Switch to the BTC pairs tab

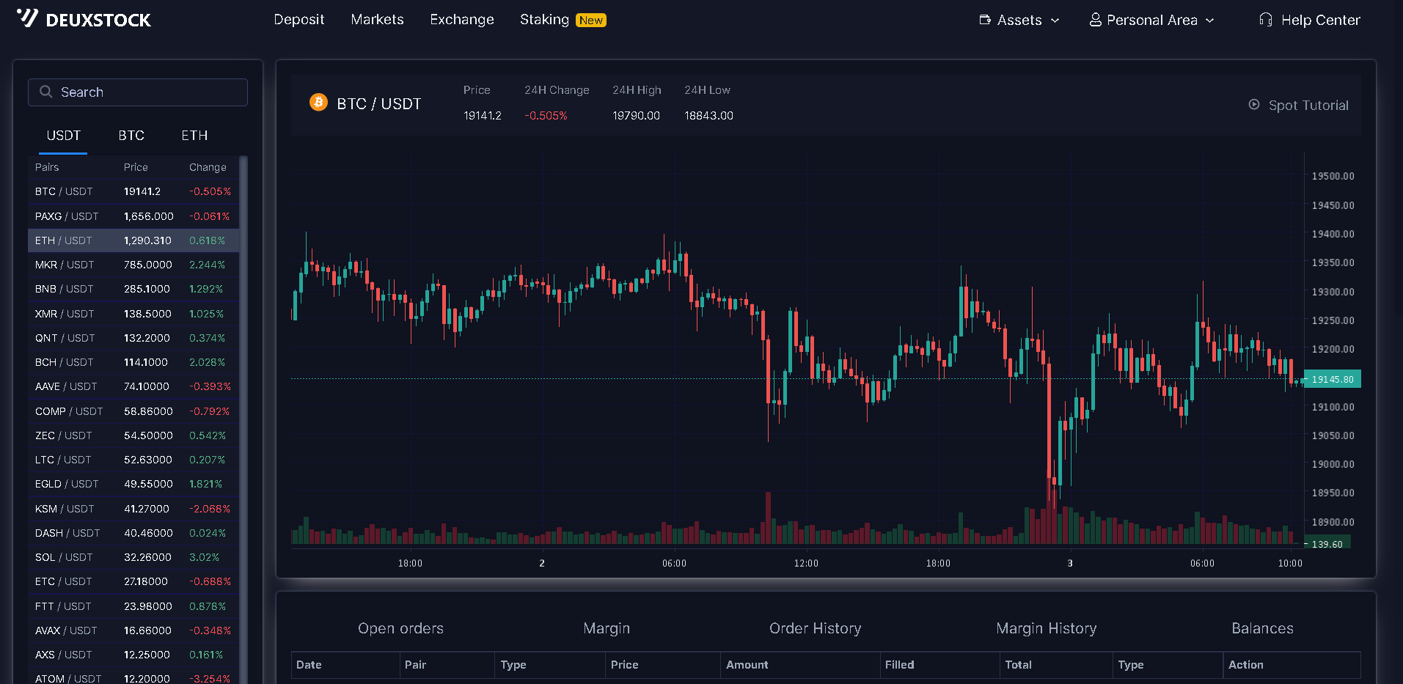tap(131, 136)
